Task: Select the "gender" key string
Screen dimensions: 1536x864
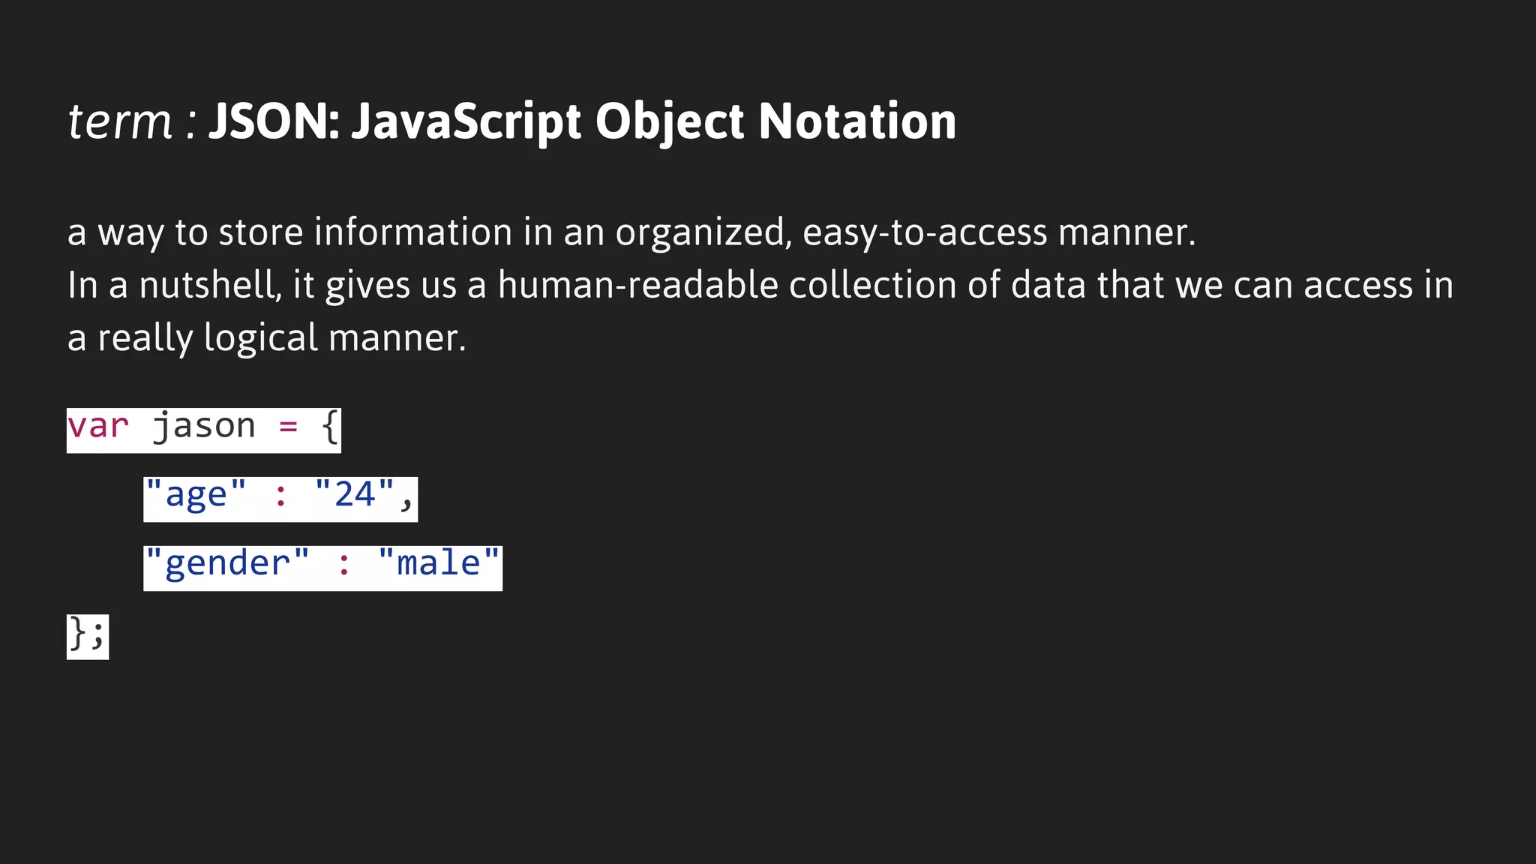Action: [x=227, y=565]
